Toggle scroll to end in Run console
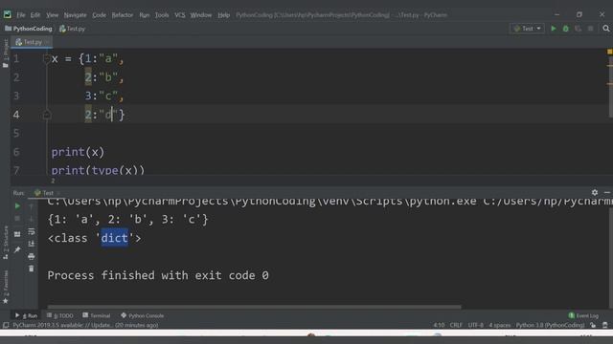This screenshot has height=344, width=613. click(32, 244)
